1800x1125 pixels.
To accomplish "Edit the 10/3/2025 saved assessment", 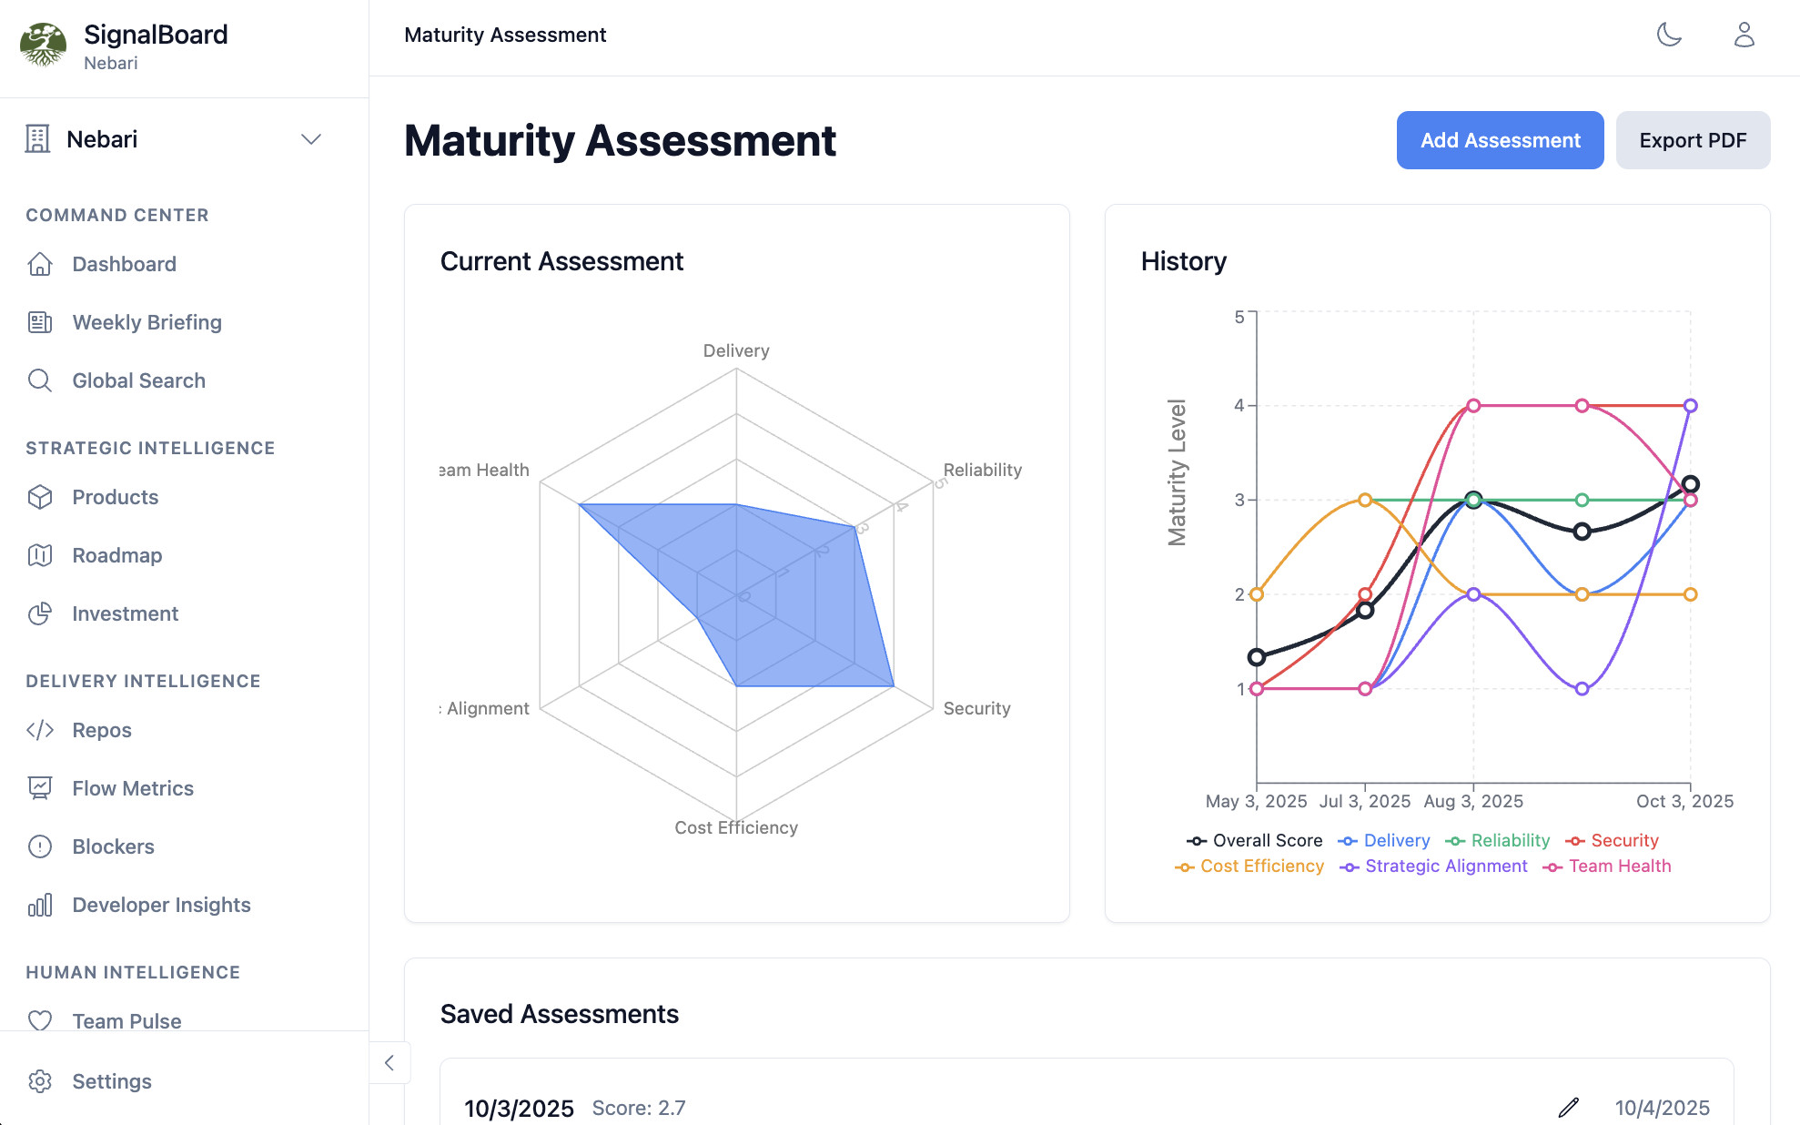I will coord(1568,1108).
